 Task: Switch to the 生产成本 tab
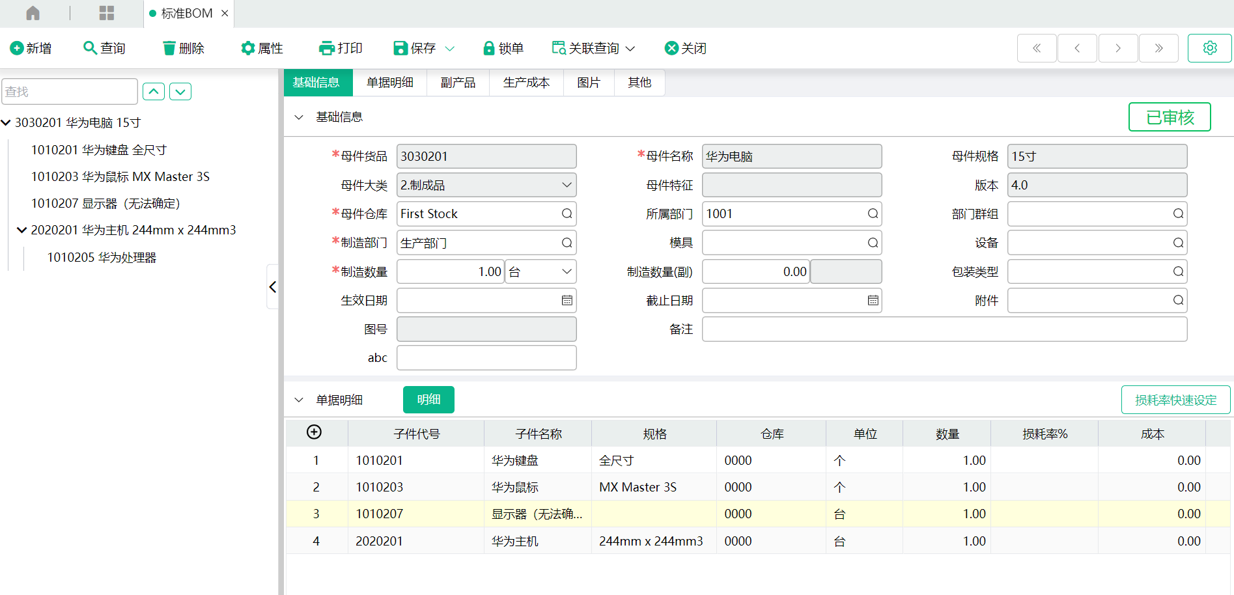click(526, 83)
